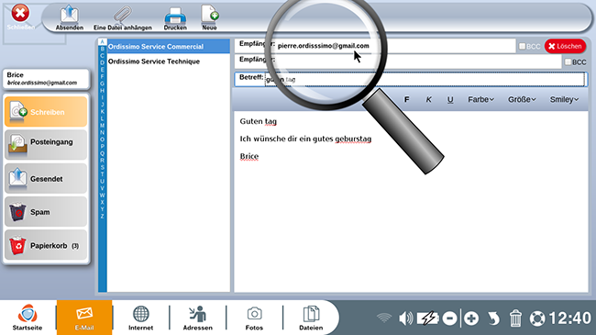Tick BCC checkbox on first recipient row
Image resolution: width=596 pixels, height=335 pixels.
(x=523, y=46)
